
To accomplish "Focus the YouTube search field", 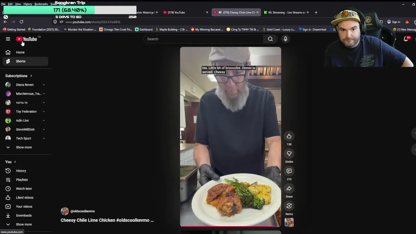I will click(x=203, y=39).
